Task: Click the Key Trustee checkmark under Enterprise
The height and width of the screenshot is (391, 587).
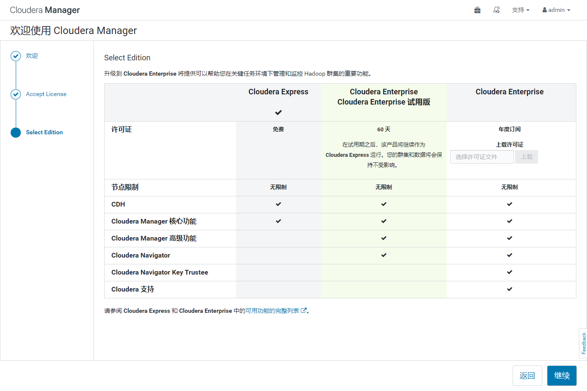Action: pos(510,272)
